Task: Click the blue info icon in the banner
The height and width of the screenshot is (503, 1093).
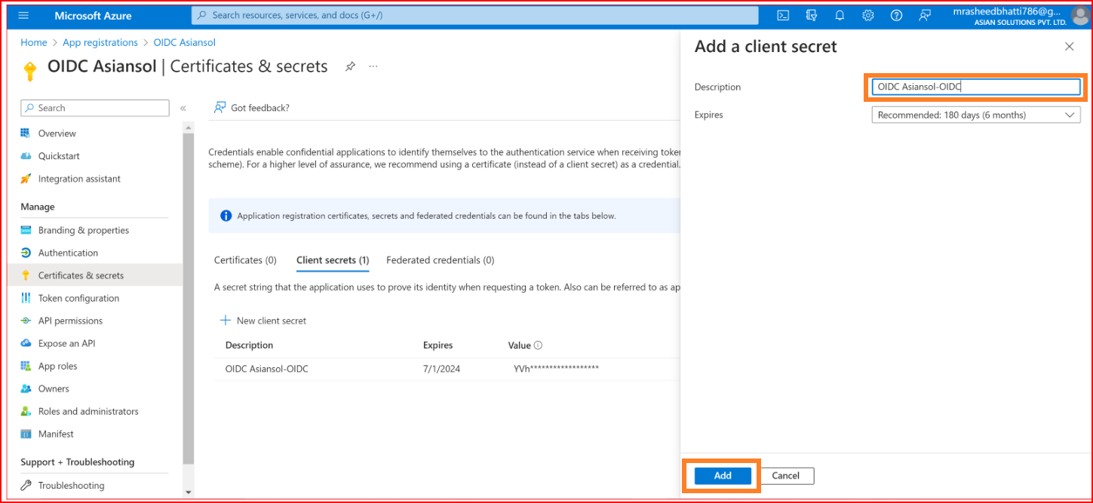Action: tap(226, 216)
